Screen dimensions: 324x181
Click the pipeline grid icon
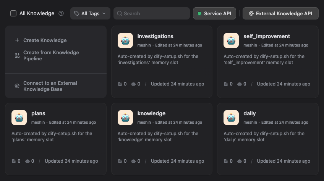17,55
